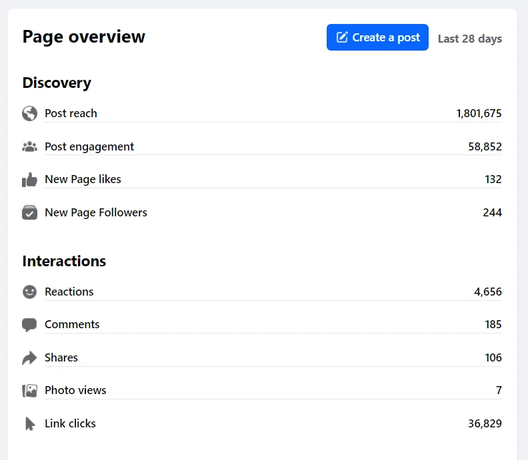Click the arrow icon beside Shares

click(x=29, y=357)
